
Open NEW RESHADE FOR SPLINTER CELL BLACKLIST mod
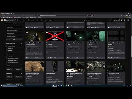click(x=74, y=74)
